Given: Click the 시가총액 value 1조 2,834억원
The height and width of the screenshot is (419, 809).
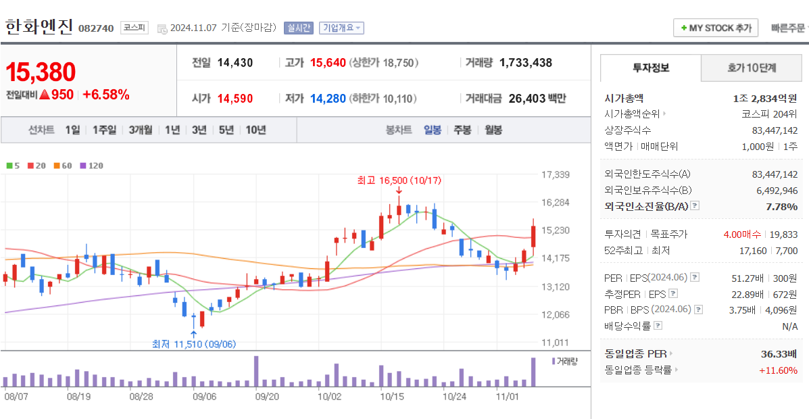Looking at the screenshot, I should [764, 98].
